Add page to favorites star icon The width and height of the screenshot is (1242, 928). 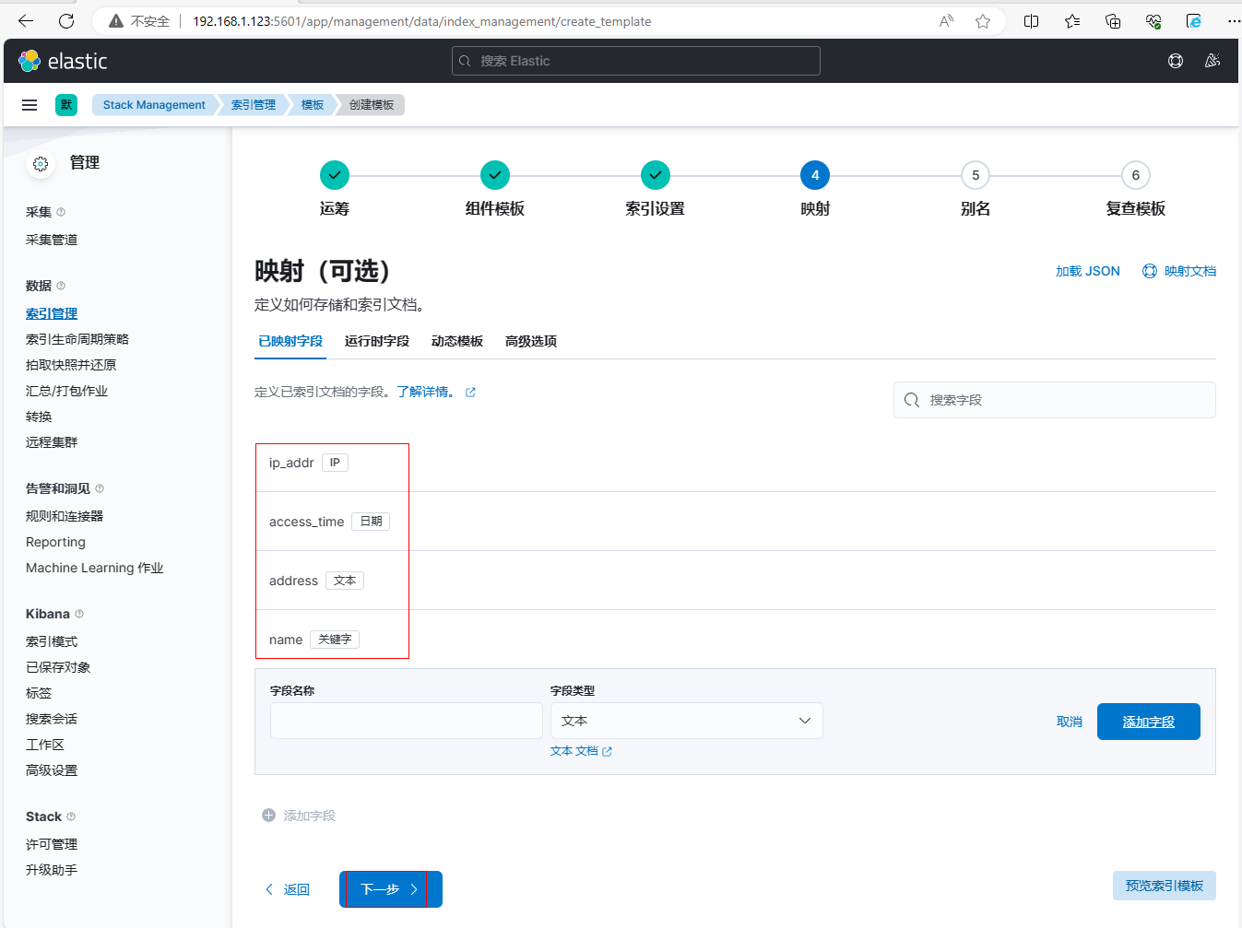tap(983, 21)
